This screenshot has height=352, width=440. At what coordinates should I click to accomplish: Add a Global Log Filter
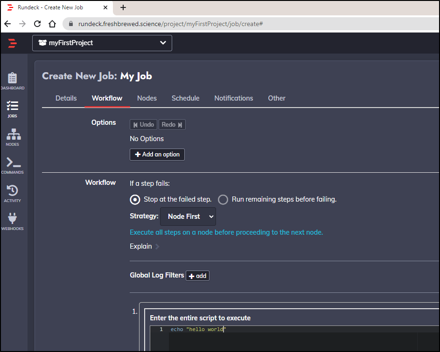pyautogui.click(x=197, y=276)
